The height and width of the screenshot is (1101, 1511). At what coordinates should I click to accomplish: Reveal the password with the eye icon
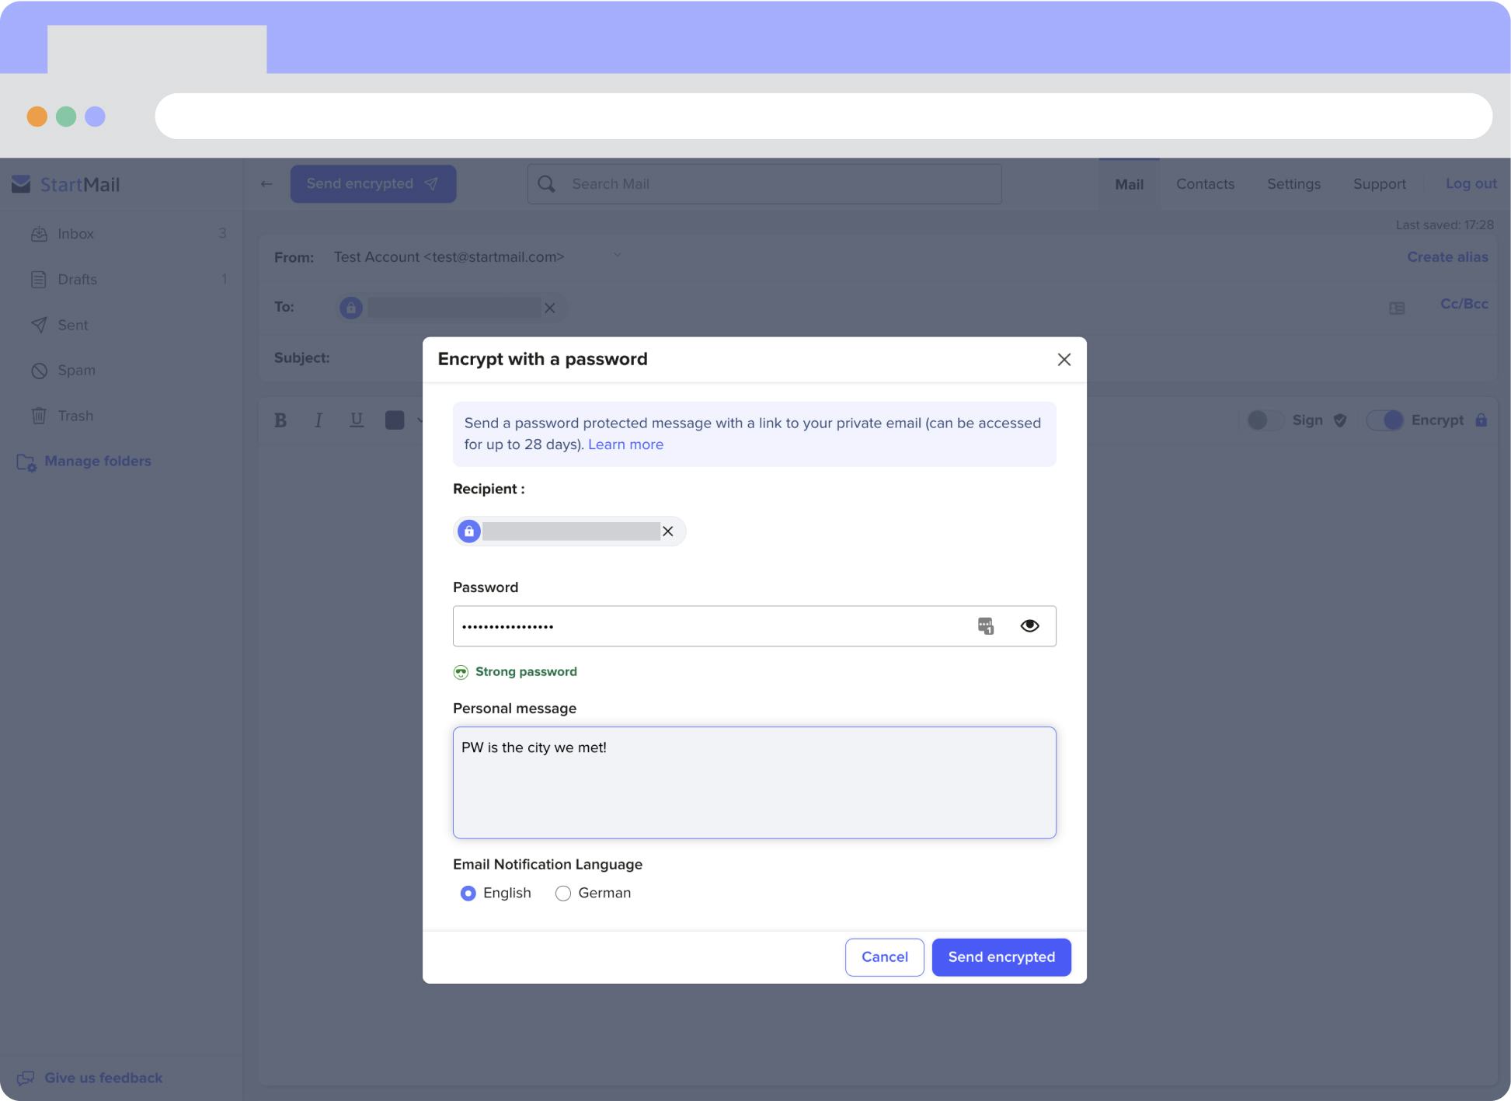pyautogui.click(x=1030, y=625)
